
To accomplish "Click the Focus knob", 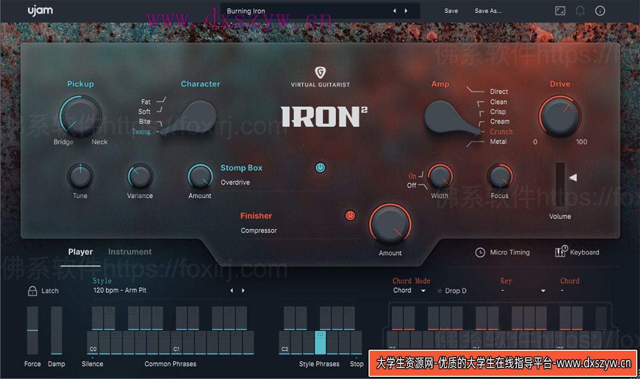I will tap(500, 176).
